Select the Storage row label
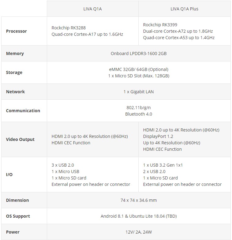Screen dimensions: 232x240 pyautogui.click(x=14, y=72)
